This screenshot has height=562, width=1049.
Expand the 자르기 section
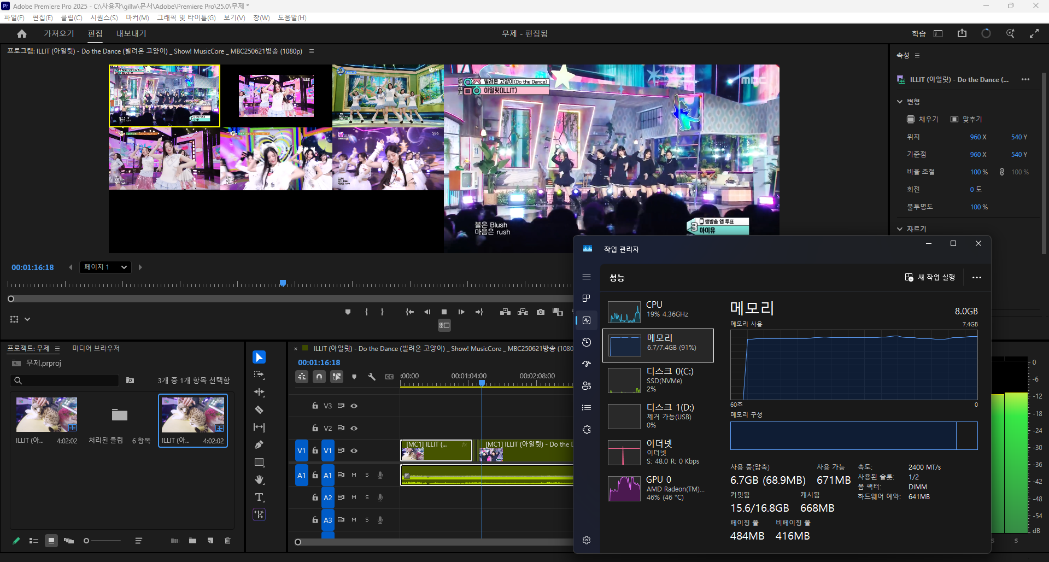tap(900, 229)
